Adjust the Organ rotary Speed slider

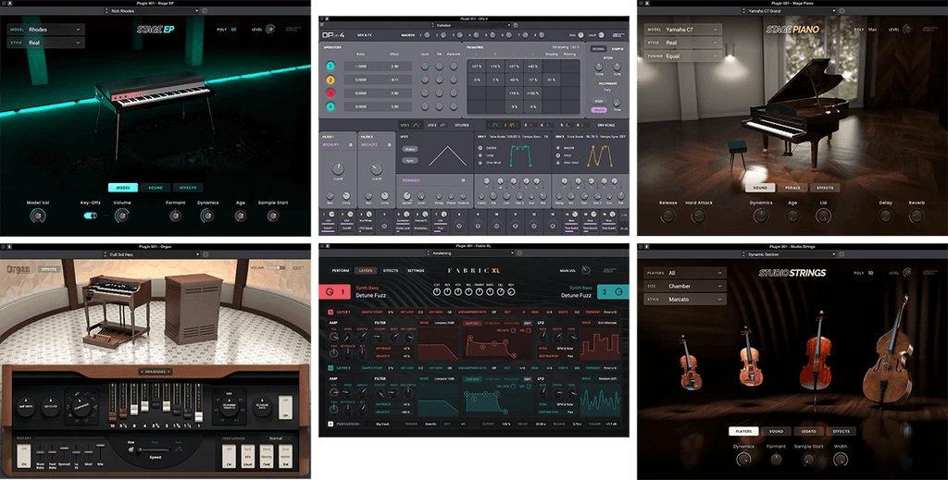[156, 449]
